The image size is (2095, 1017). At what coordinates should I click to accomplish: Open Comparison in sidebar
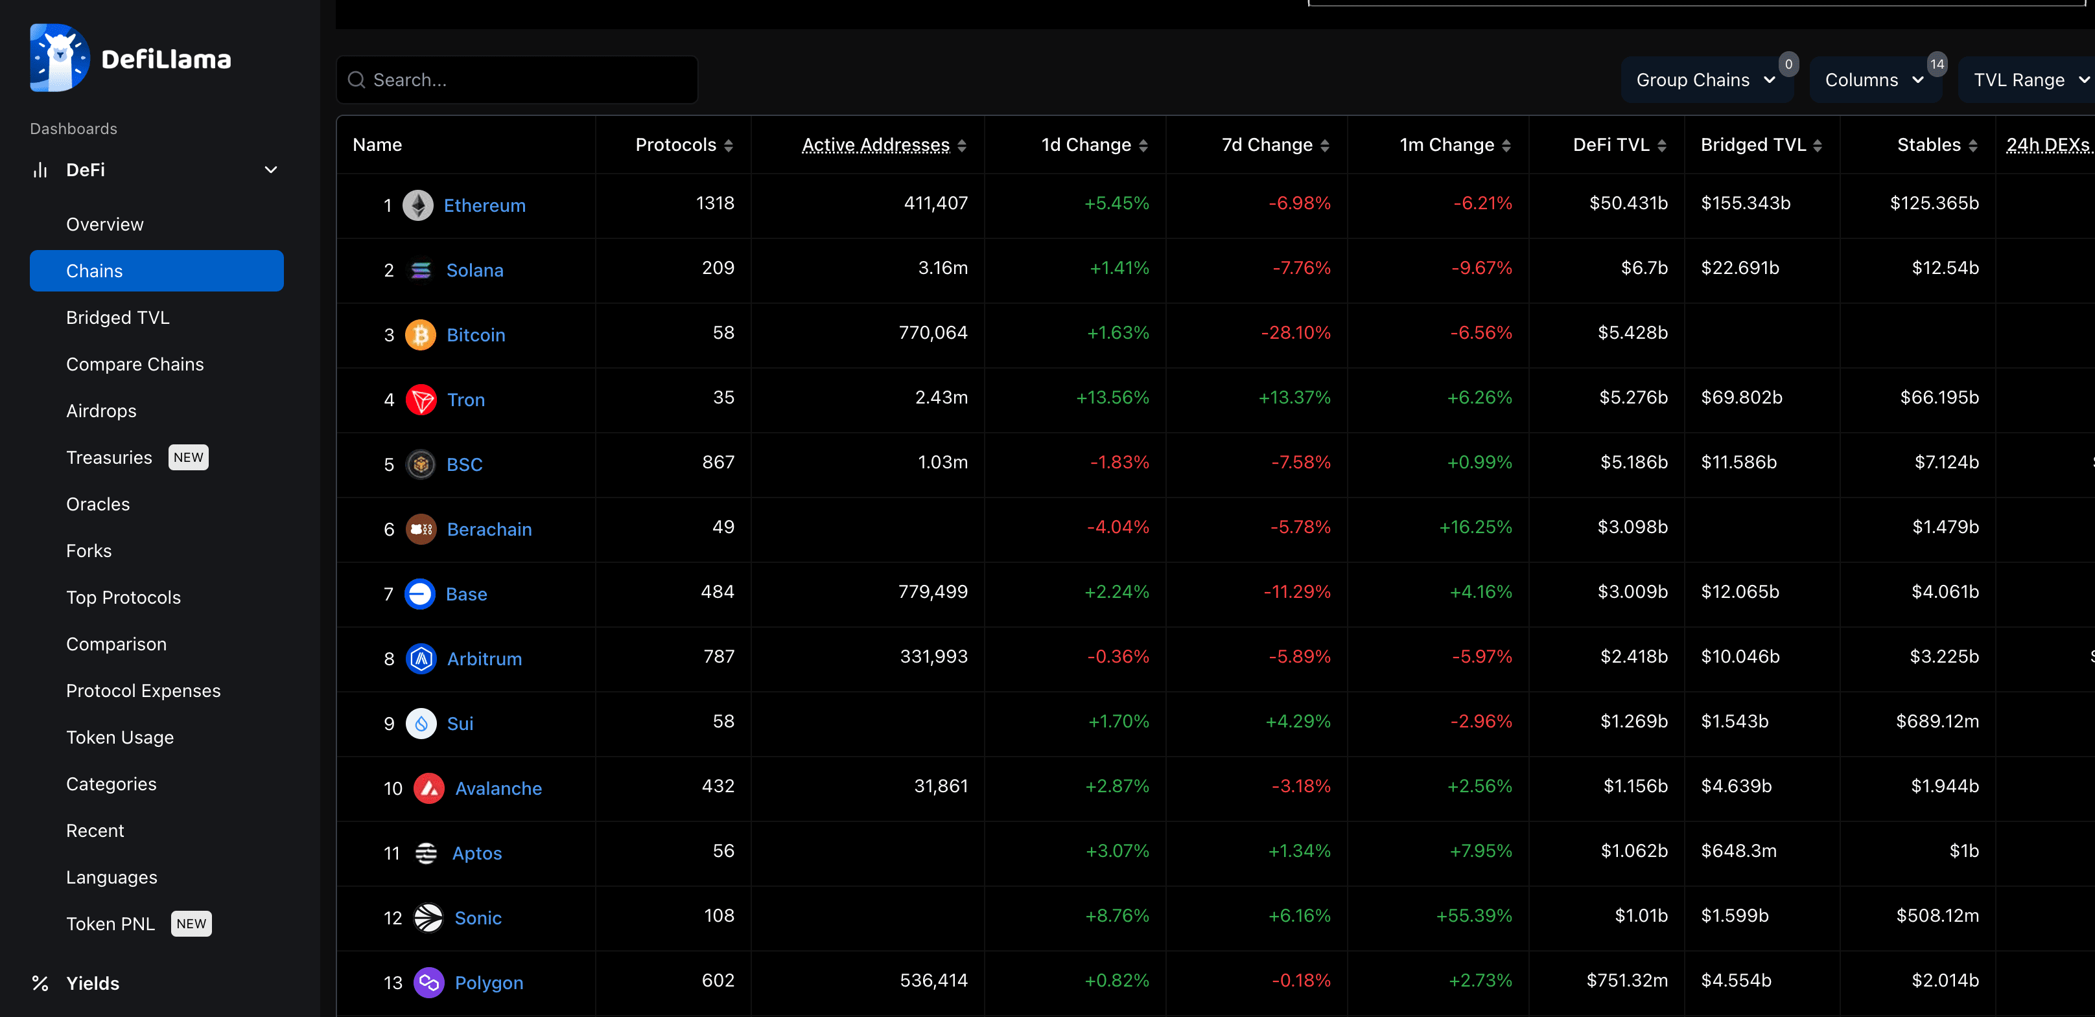[116, 644]
